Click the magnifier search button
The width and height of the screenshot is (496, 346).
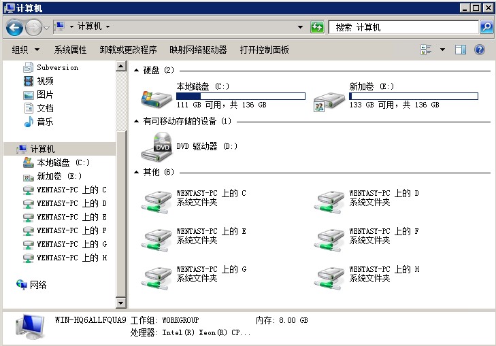tap(486, 27)
